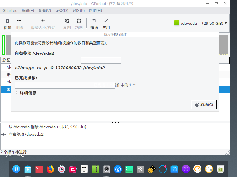Viewport: 237px width, 177px height.
Task: Click the blue circle notification icon in dock
Action: coord(163,169)
